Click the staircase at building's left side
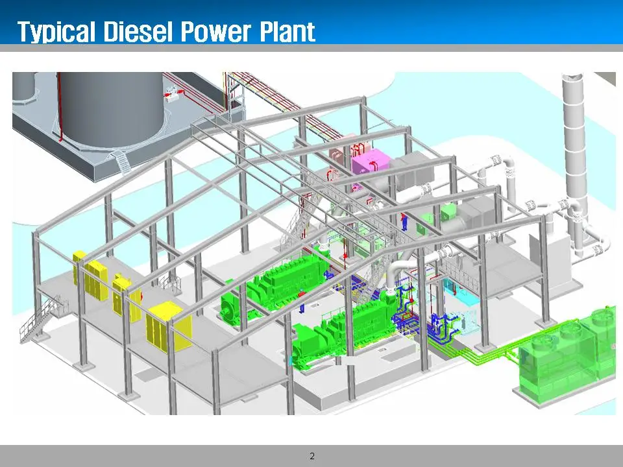The width and height of the screenshot is (623, 467). (39, 319)
